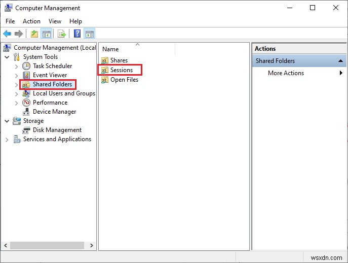348x263 pixels.
Task: Click the tree scrollbar left arrow
Action: (x=6, y=245)
